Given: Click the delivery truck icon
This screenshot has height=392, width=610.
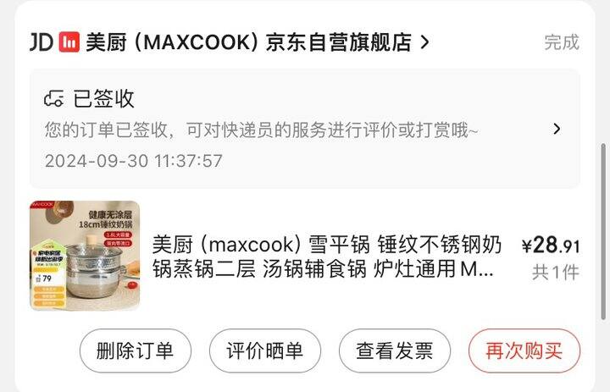Looking at the screenshot, I should click(53, 98).
